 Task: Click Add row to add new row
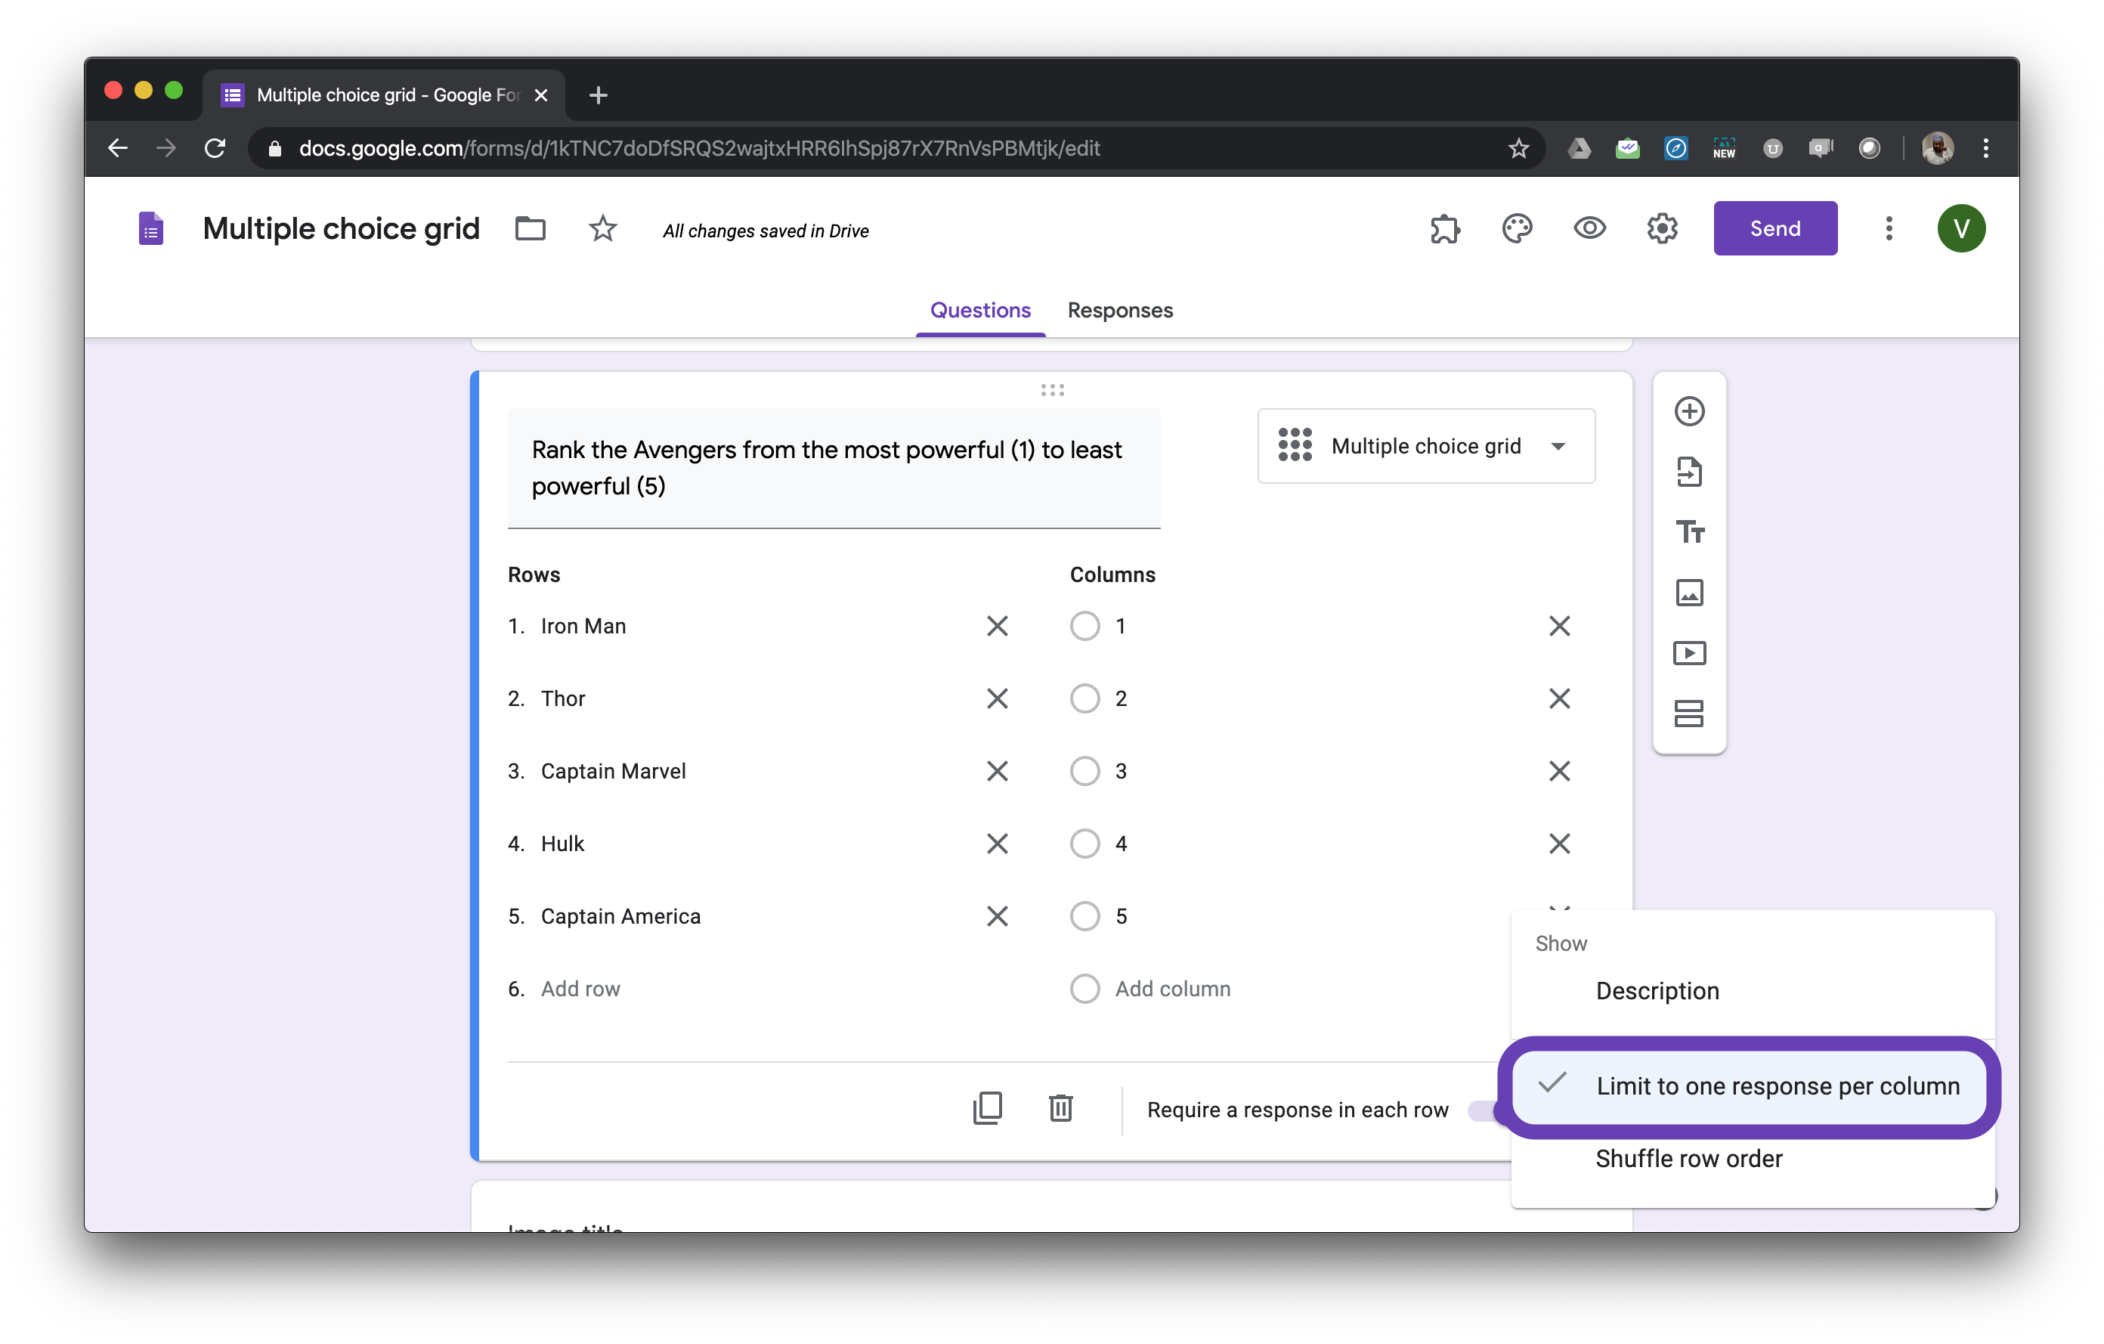pos(581,986)
